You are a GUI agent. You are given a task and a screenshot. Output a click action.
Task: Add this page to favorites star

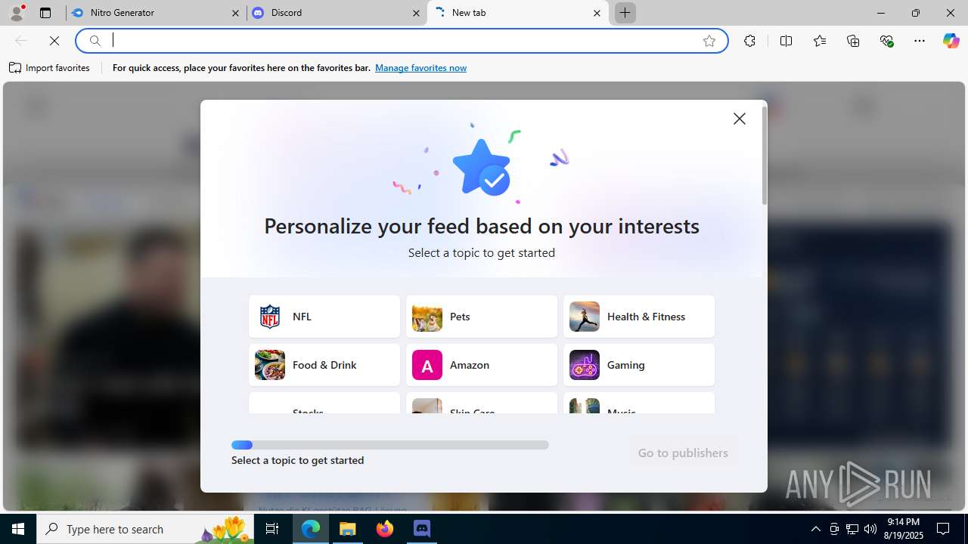pyautogui.click(x=709, y=41)
